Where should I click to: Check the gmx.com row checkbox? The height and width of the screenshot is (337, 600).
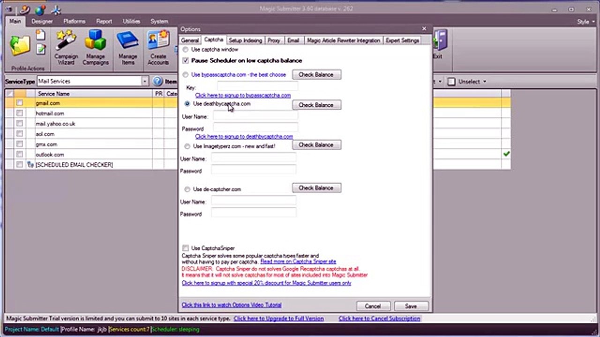point(19,144)
